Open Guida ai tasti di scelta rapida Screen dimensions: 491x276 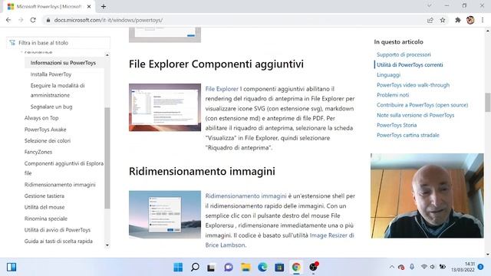[58, 241]
